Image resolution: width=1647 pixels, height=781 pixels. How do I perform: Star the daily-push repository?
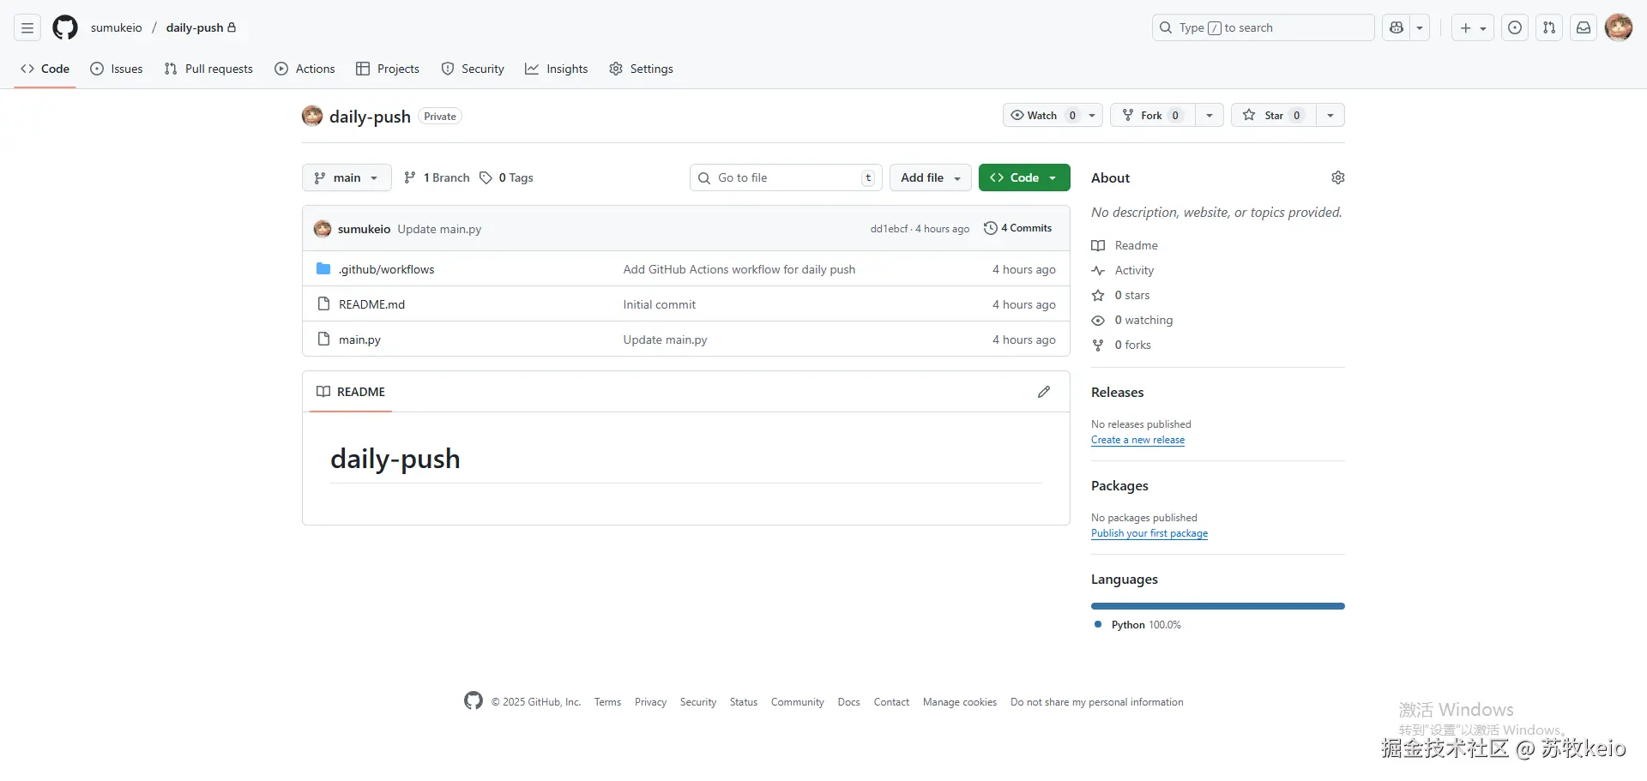click(1273, 115)
